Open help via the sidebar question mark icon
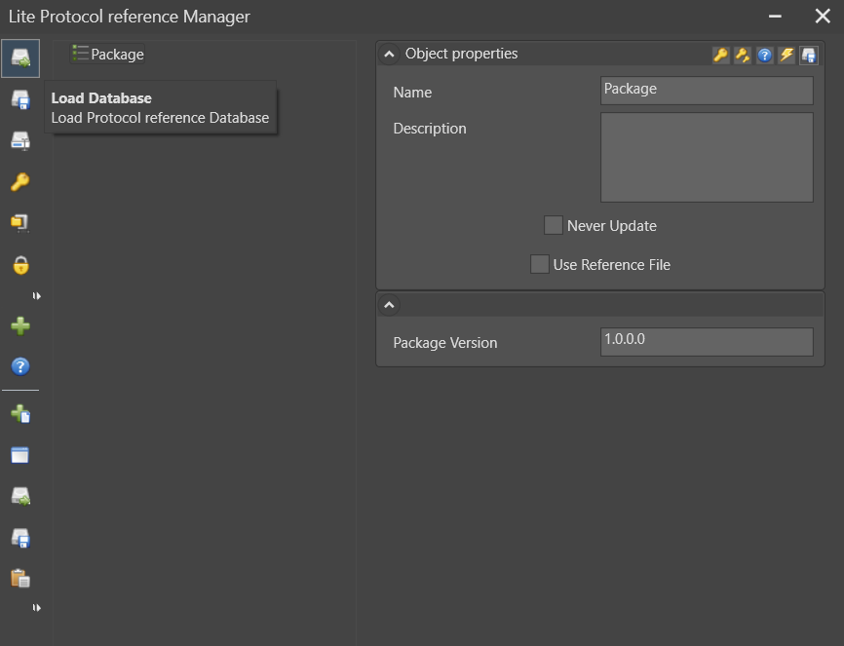844x646 pixels. coord(20,367)
